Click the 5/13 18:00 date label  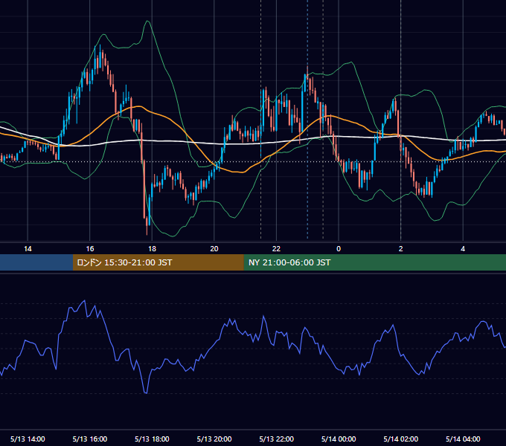click(x=152, y=439)
